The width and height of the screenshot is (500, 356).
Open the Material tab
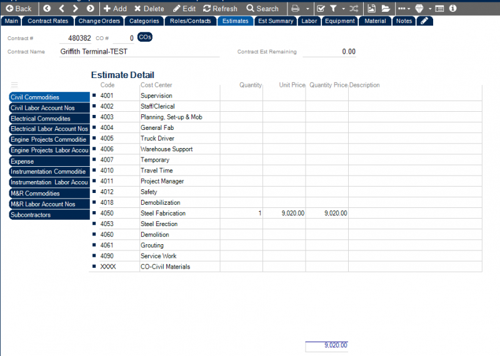tap(375, 21)
